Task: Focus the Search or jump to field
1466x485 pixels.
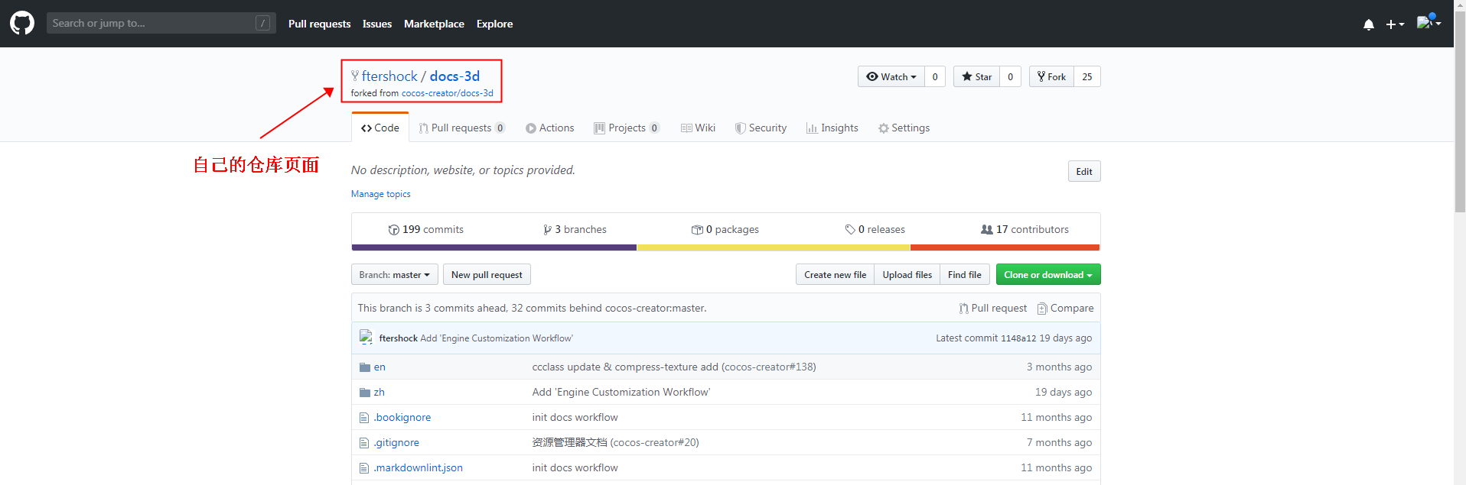Action: click(161, 23)
